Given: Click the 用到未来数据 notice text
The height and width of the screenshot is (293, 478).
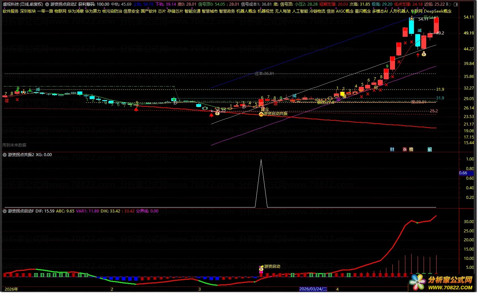Looking at the screenshot, I should (x=14, y=145).
